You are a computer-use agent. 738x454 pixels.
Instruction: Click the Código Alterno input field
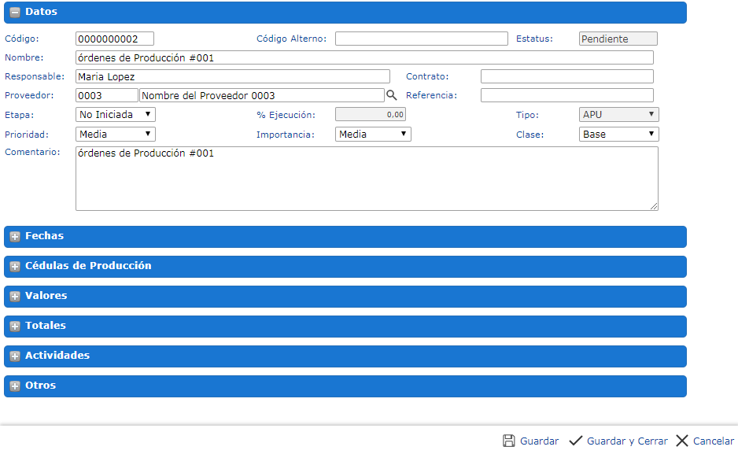[x=422, y=39]
